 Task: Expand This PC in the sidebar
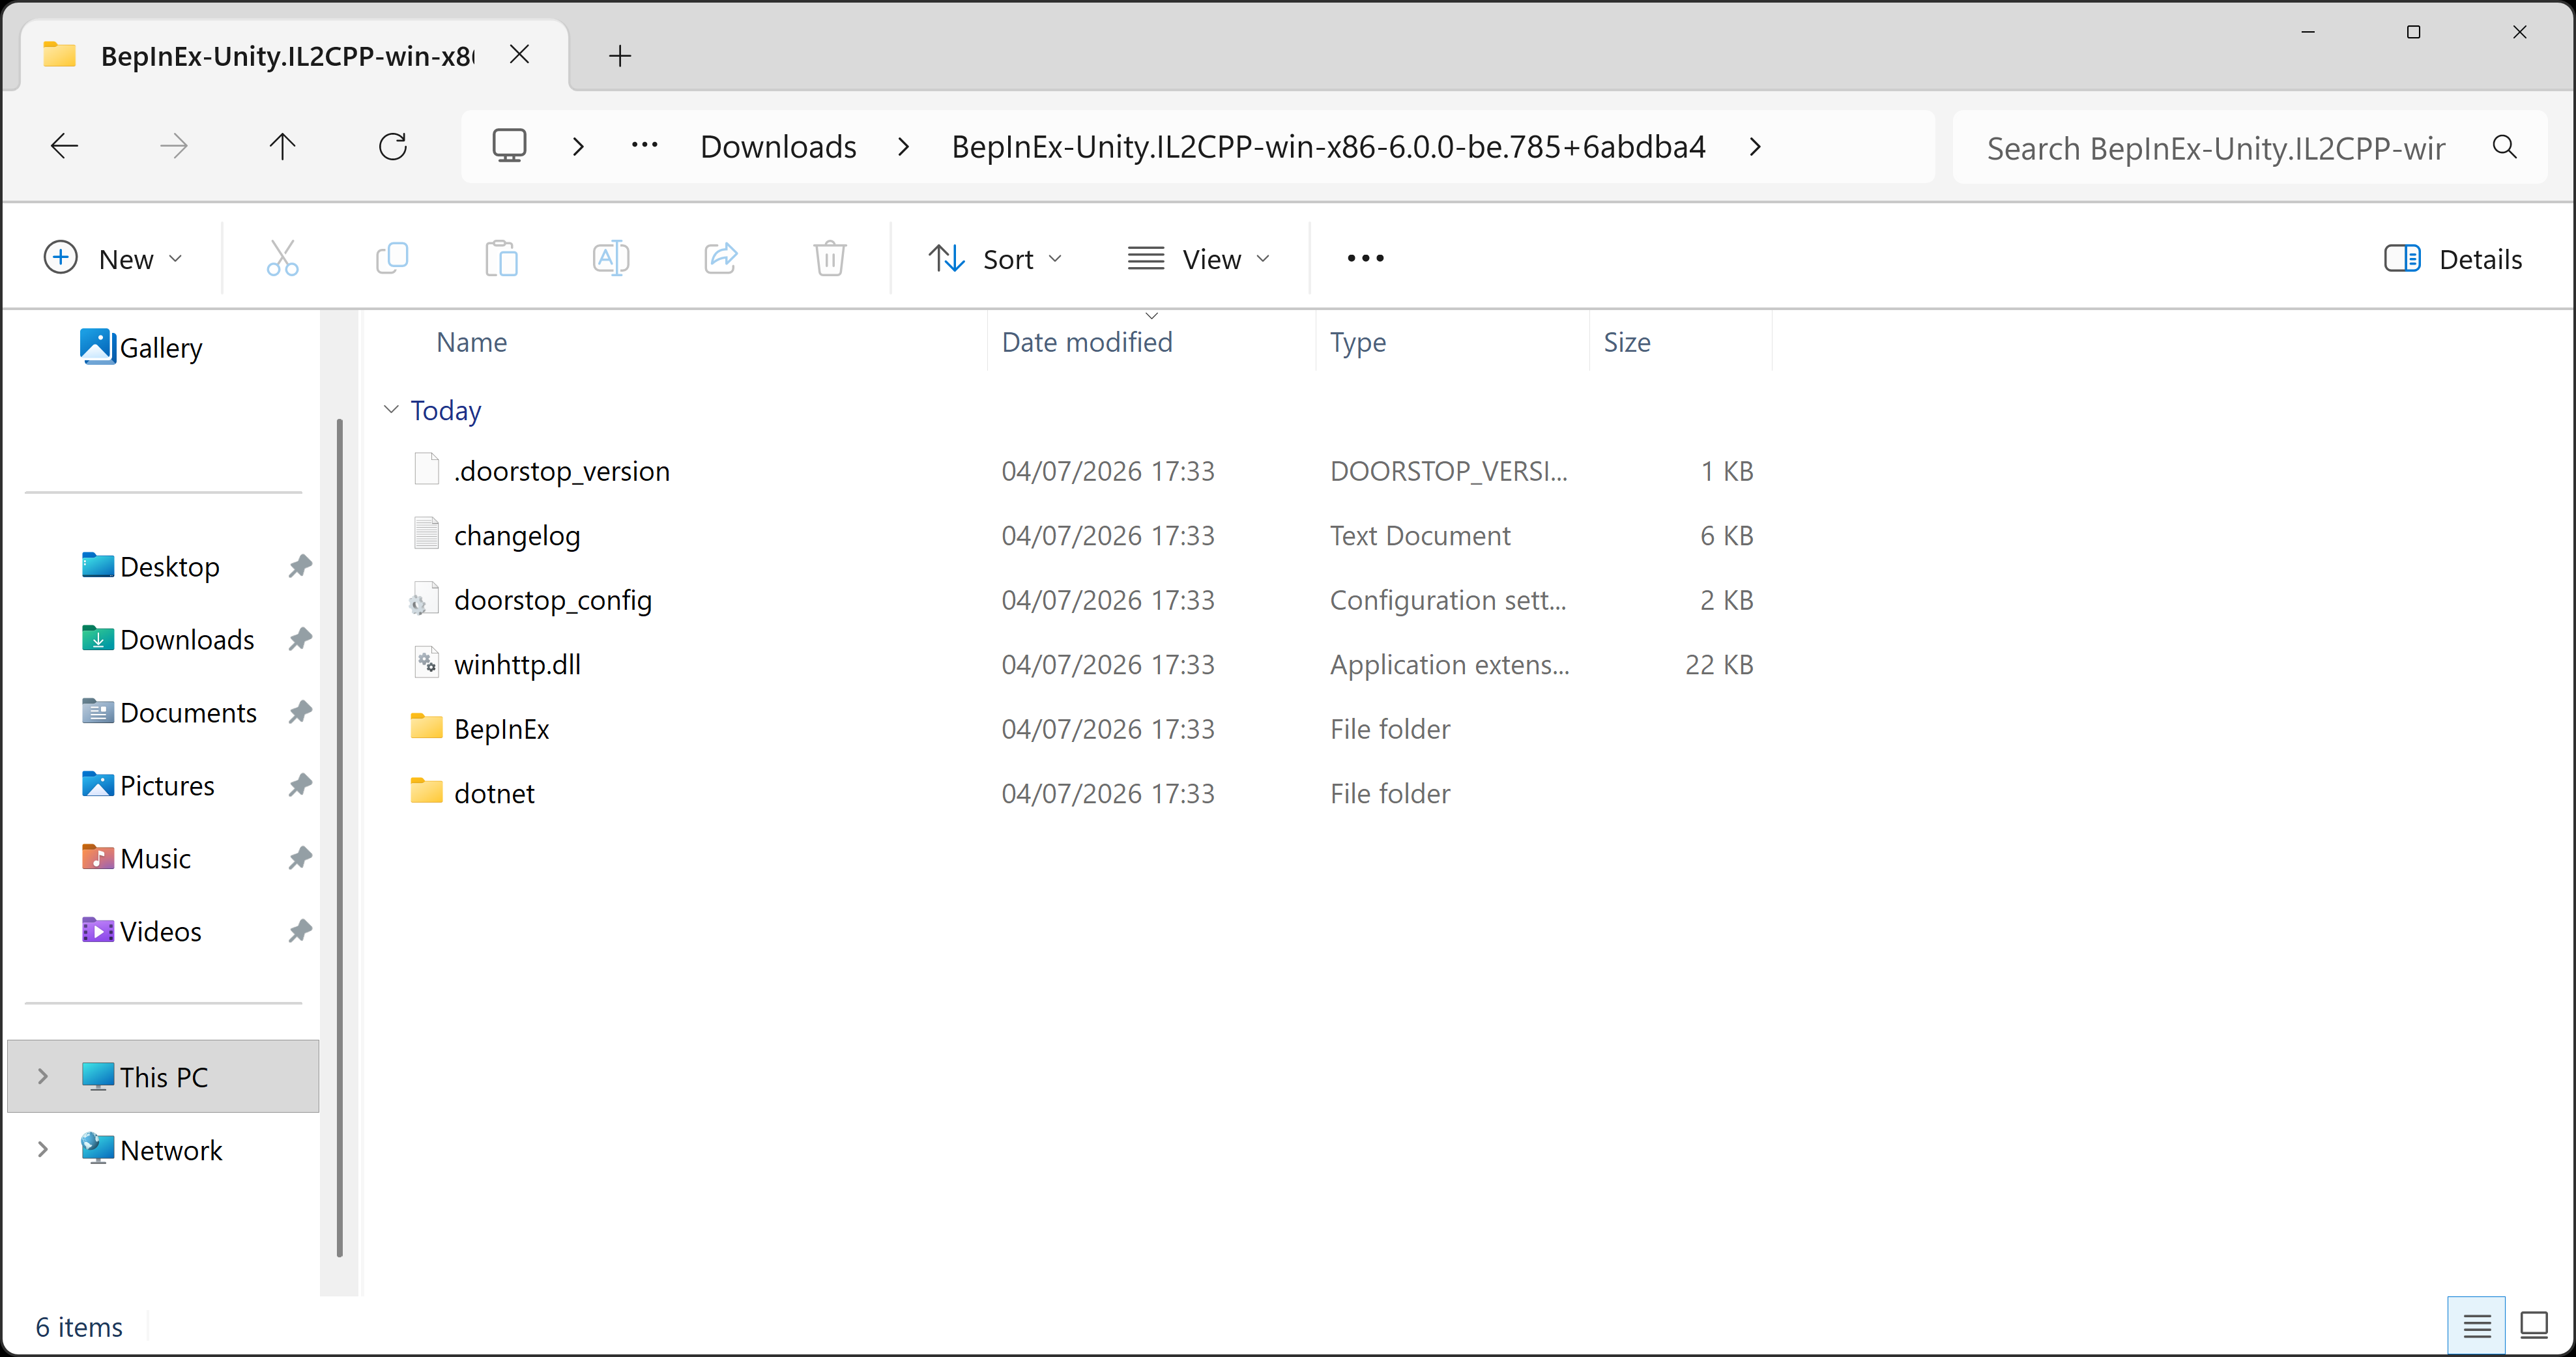(x=43, y=1076)
